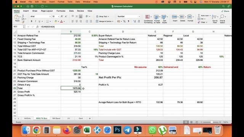Viewport: 244px width, 137px height.
Task: Click the decrease indent icon
Action: tap(87, 21)
